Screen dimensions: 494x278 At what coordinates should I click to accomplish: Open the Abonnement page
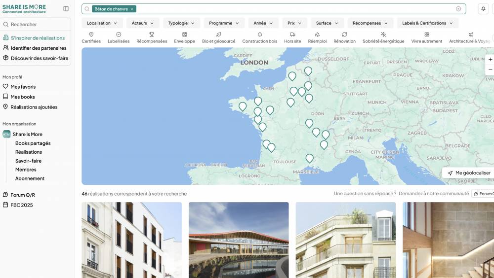30,178
